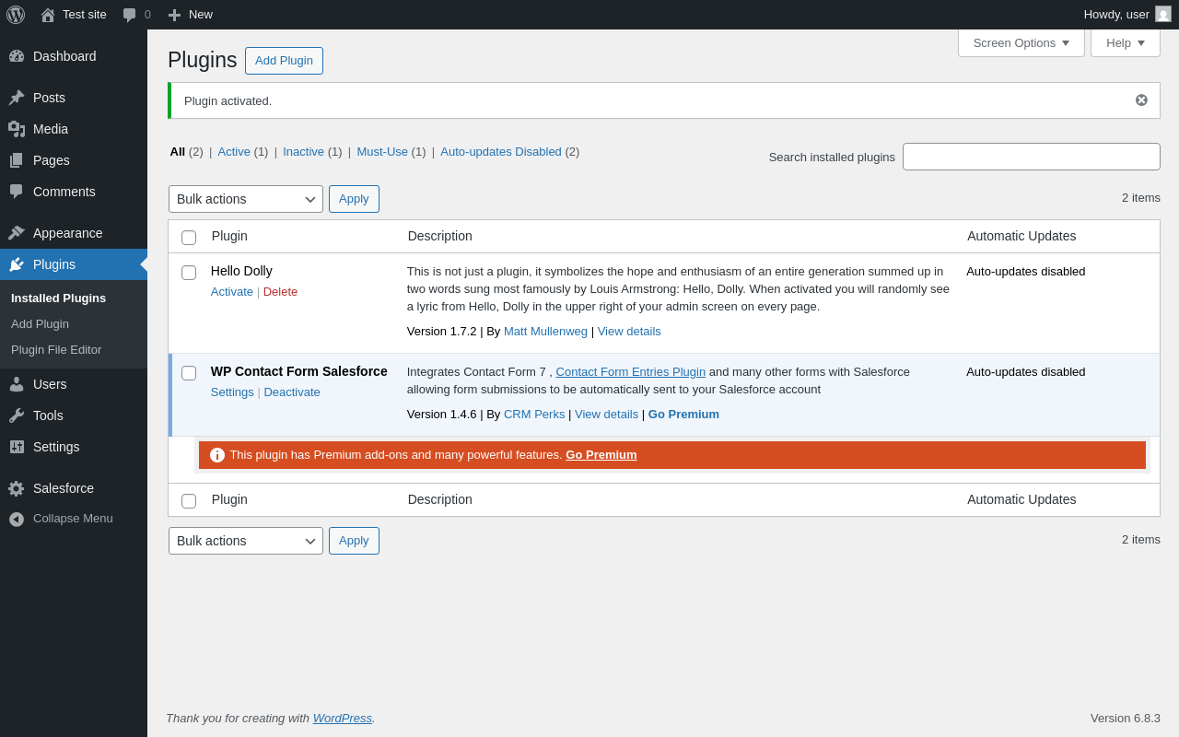Click the Add Plugin button beside title
This screenshot has height=737, width=1179.
(284, 61)
